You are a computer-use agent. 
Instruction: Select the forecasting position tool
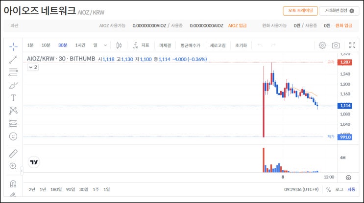(x=13, y=124)
